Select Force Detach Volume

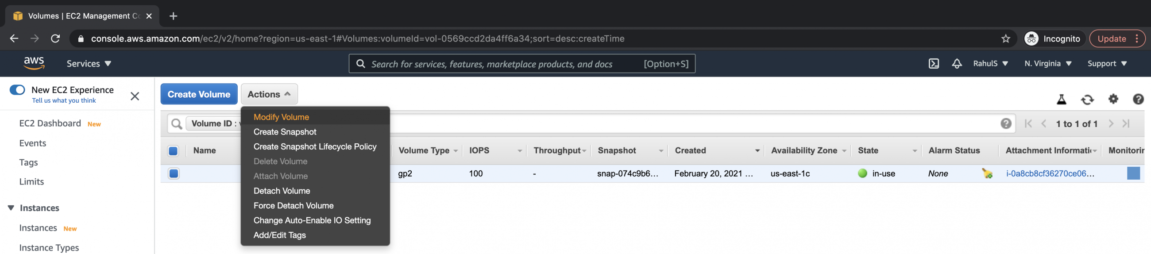coord(315,205)
